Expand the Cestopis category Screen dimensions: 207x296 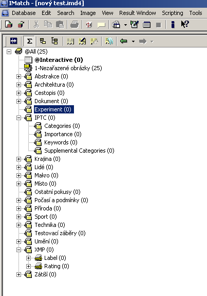pyautogui.click(x=18, y=93)
